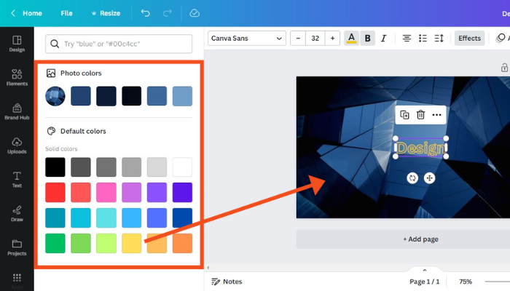
Task: Change the text alignment
Action: (x=407, y=39)
